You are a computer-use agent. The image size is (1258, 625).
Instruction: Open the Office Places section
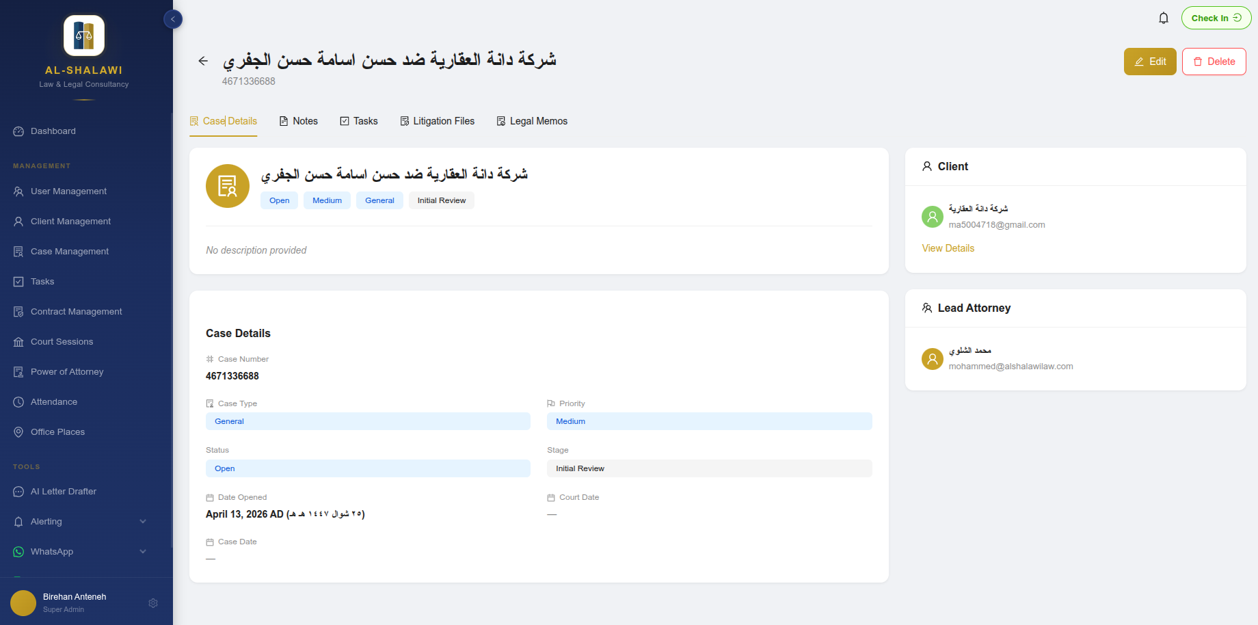(x=58, y=431)
